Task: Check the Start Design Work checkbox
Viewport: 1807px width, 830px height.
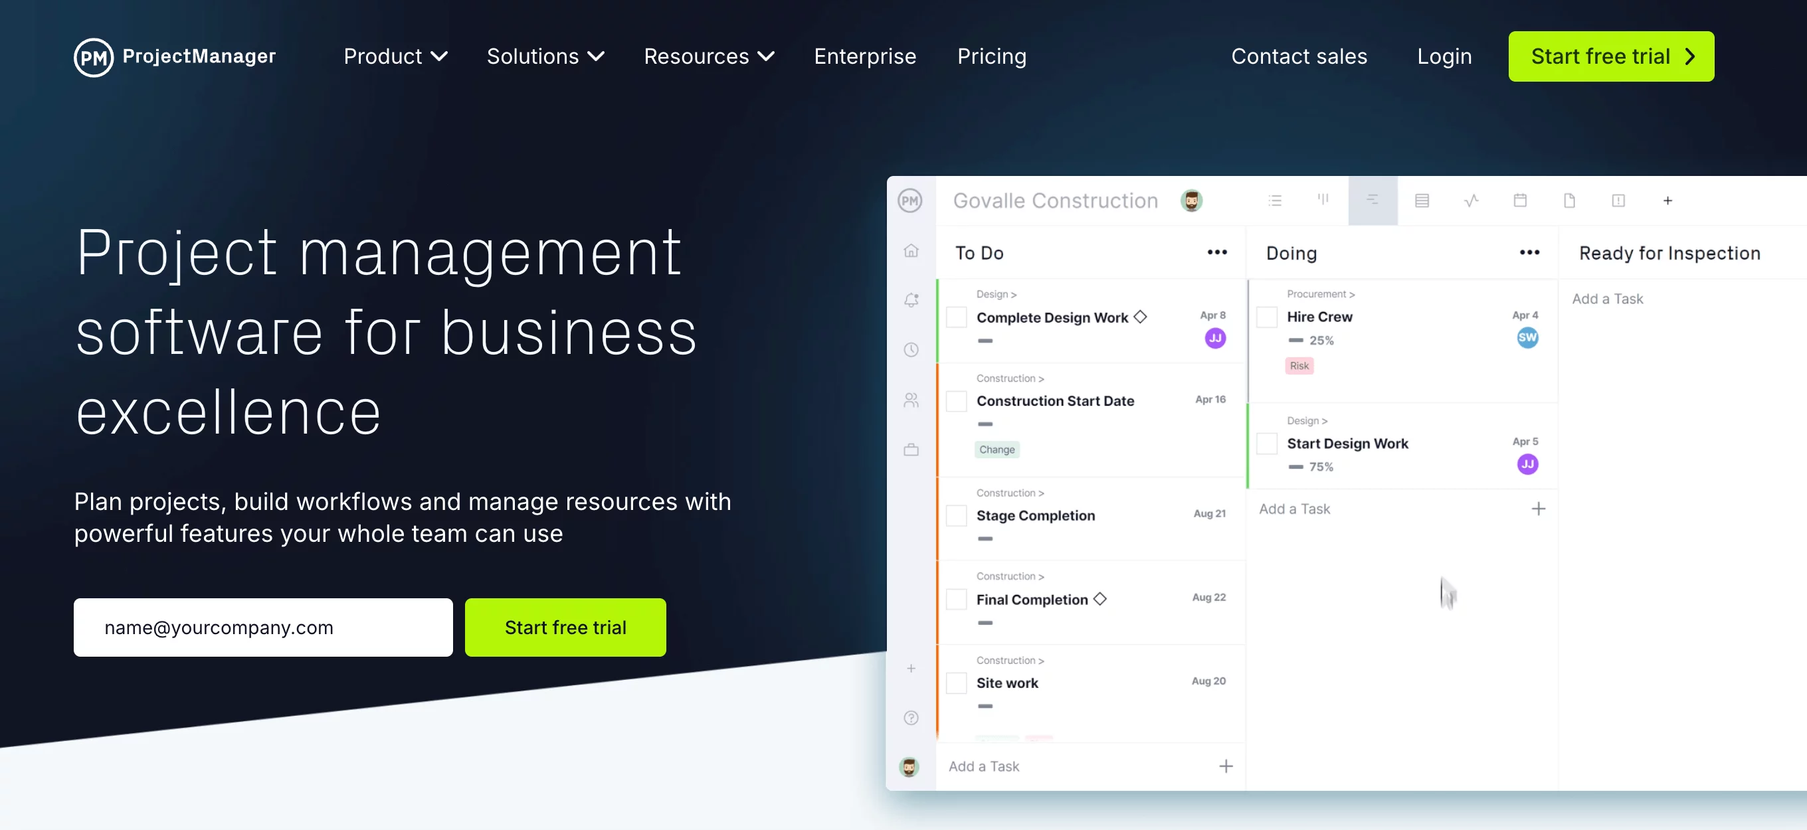Action: (x=1266, y=444)
